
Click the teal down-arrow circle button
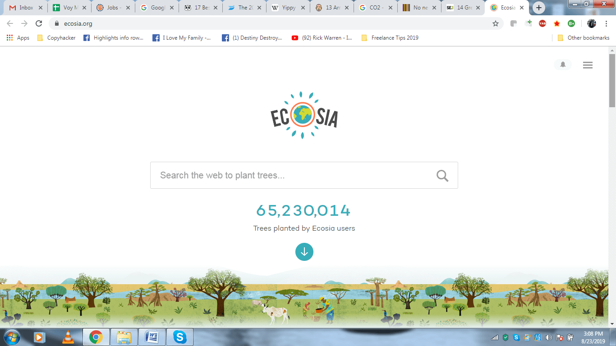click(x=304, y=252)
